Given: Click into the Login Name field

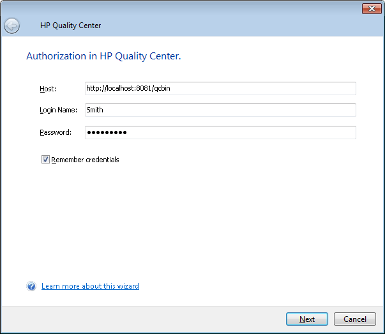Looking at the screenshot, I should 220,110.
